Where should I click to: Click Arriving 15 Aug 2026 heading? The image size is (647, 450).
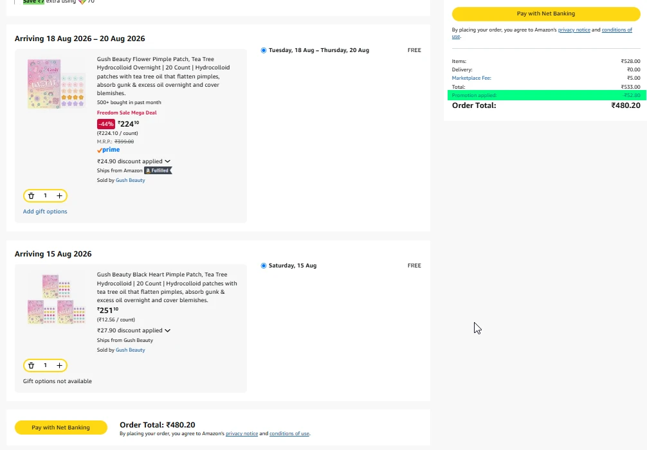pos(53,254)
